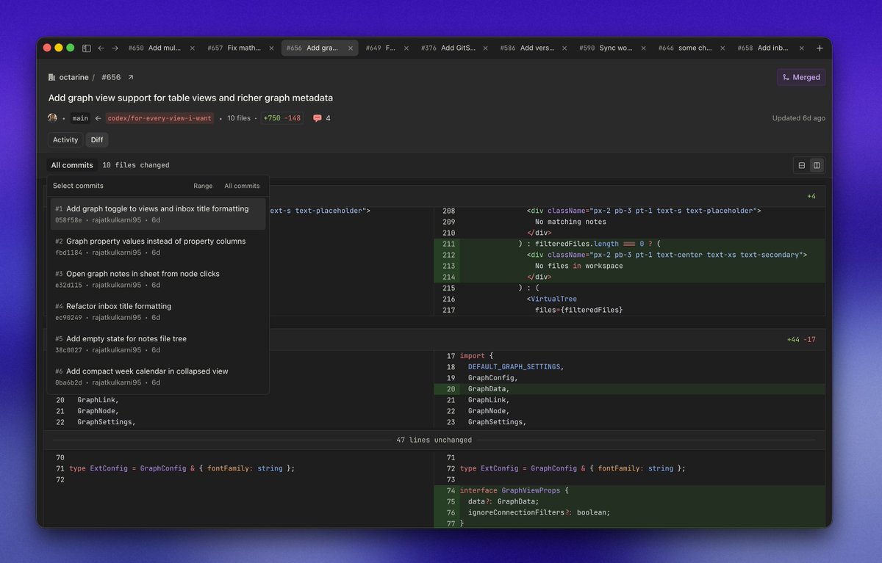882x563 pixels.
Task: Click the +750 -148 changes badge
Action: click(x=283, y=118)
